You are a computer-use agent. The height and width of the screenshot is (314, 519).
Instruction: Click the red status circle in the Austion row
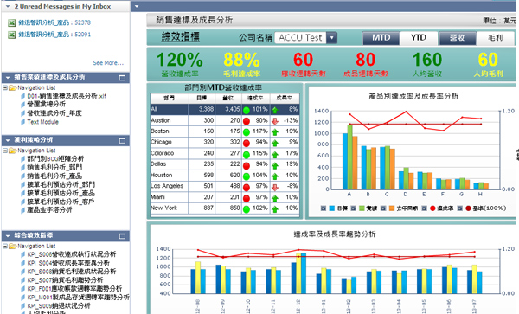tap(247, 121)
